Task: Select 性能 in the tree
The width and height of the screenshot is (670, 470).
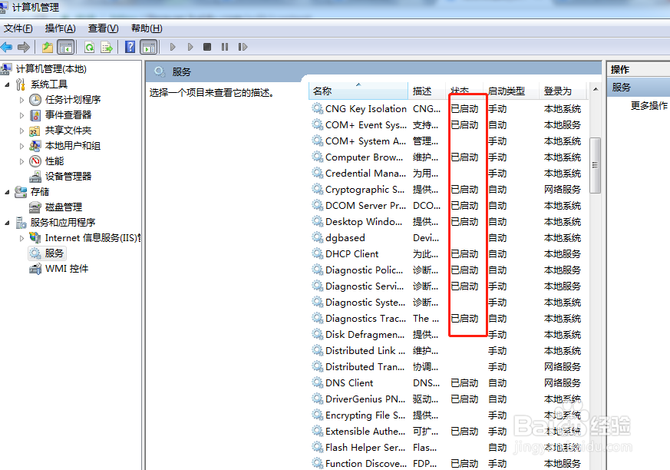Action: [x=54, y=161]
